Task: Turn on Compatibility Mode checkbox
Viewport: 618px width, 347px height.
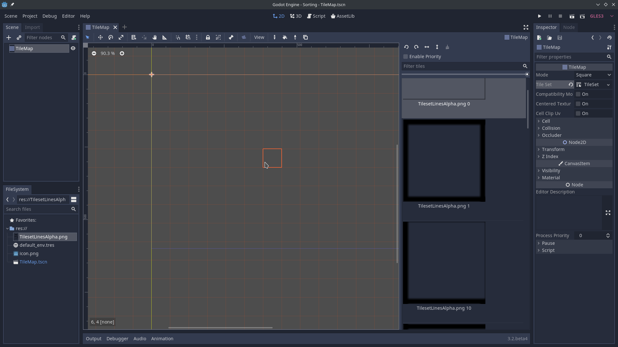Action: tap(578, 94)
